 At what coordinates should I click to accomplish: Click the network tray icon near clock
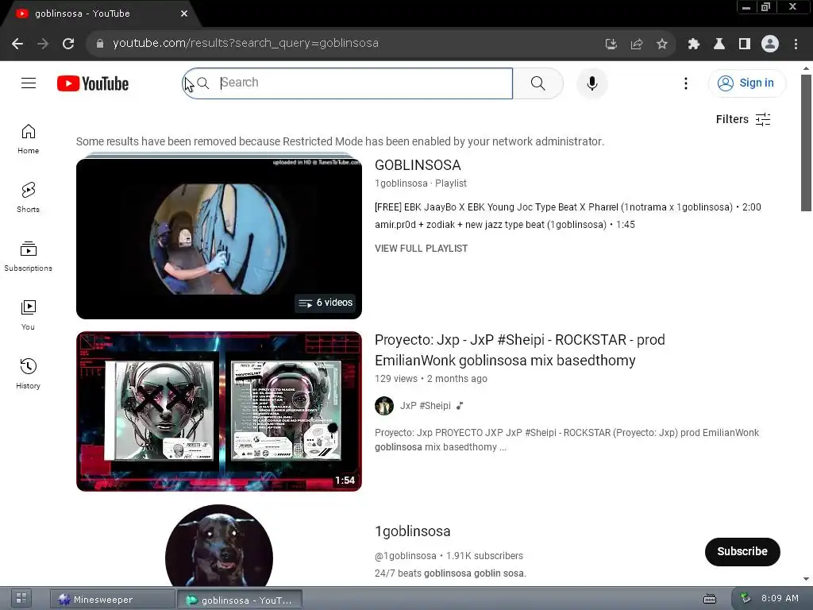pos(745,598)
